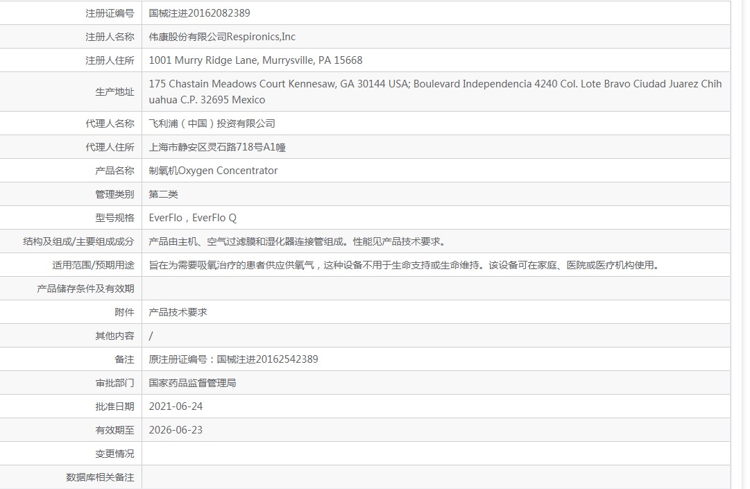Image resolution: width=750 pixels, height=489 pixels.
Task: Click the 注册证编号 row label
Action: click(x=110, y=13)
